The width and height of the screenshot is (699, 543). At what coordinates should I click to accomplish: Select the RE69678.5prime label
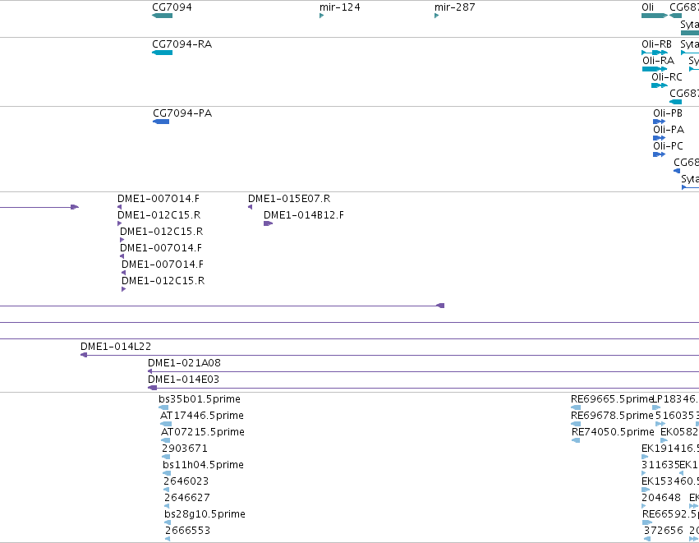click(x=612, y=416)
